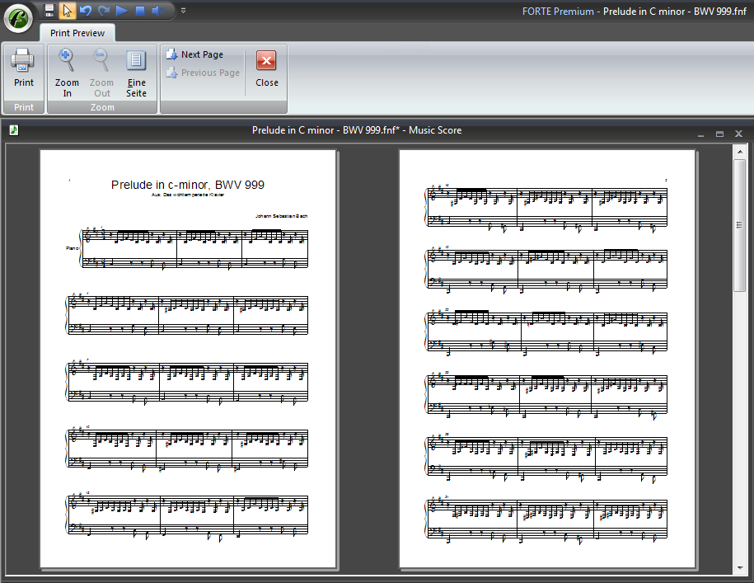754x583 pixels.
Task: Mute sound with the speaker icon
Action: click(x=158, y=10)
